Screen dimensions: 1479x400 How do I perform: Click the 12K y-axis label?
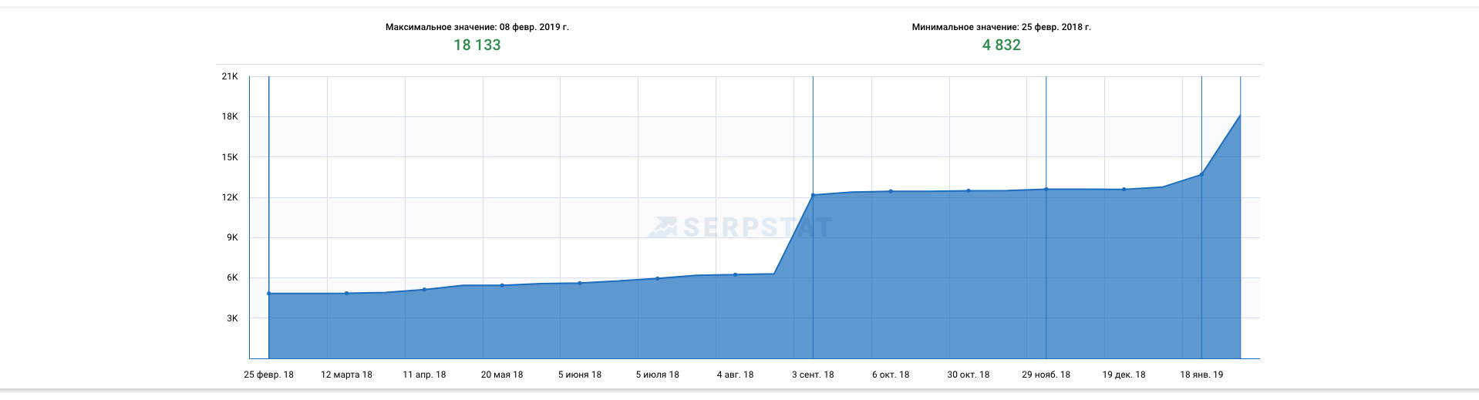230,197
